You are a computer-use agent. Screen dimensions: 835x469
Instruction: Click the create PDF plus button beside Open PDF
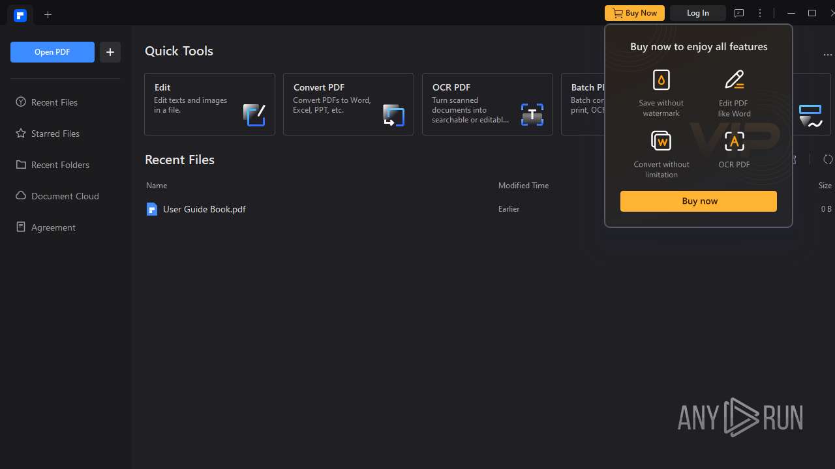(x=110, y=52)
